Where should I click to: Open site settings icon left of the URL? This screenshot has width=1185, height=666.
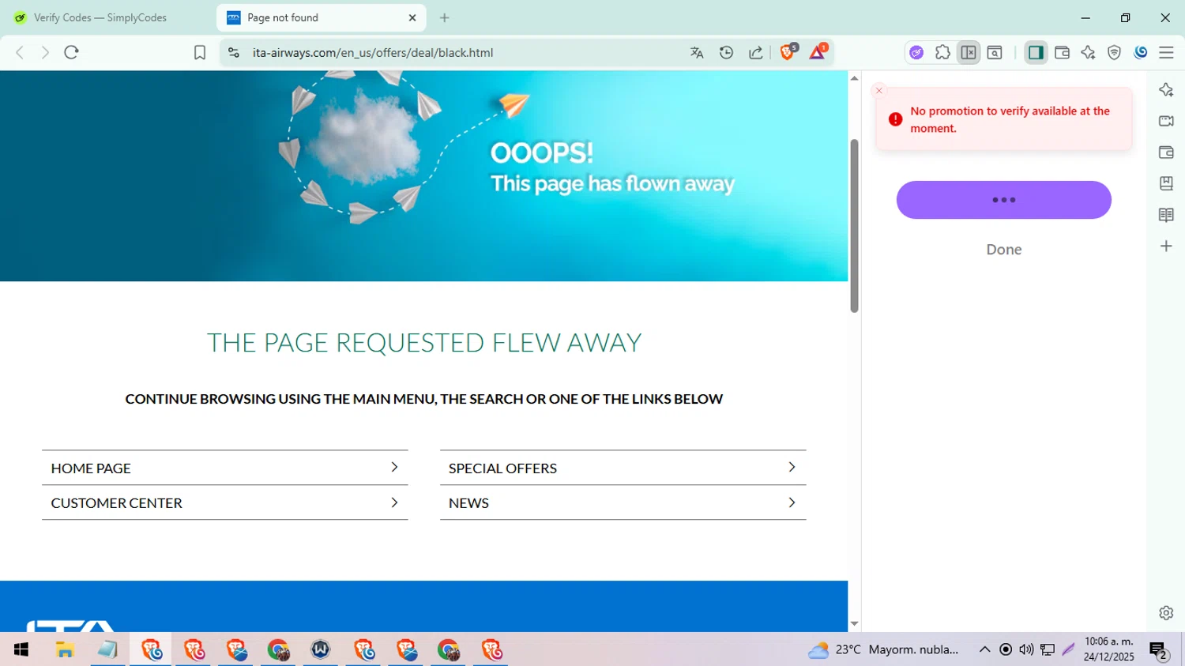[233, 52]
